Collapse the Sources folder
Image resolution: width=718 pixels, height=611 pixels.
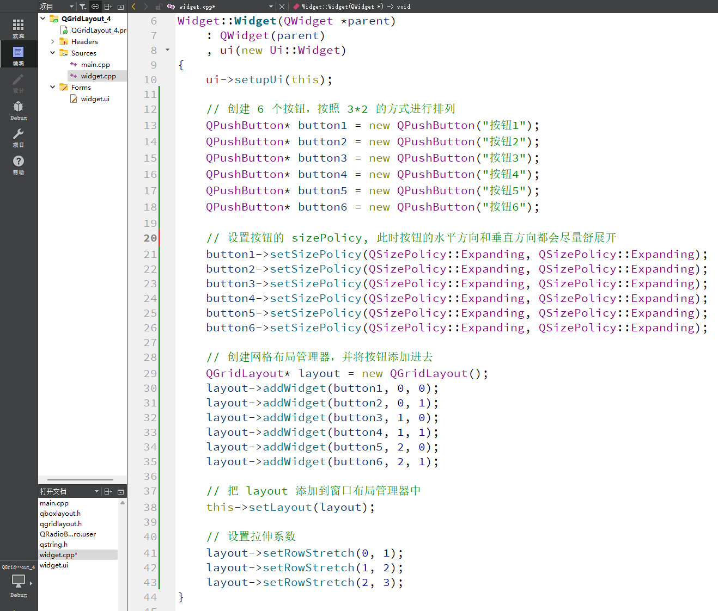click(x=52, y=53)
